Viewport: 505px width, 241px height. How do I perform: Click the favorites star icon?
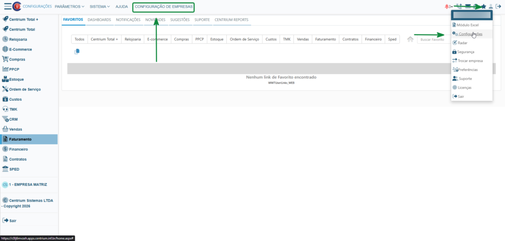[483, 6]
